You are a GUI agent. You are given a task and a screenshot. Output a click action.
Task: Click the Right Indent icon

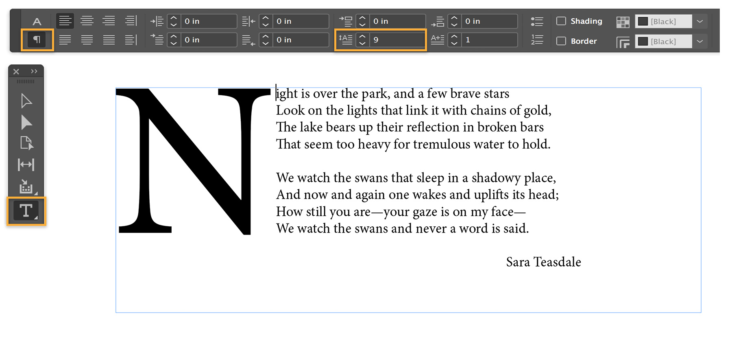coord(248,21)
